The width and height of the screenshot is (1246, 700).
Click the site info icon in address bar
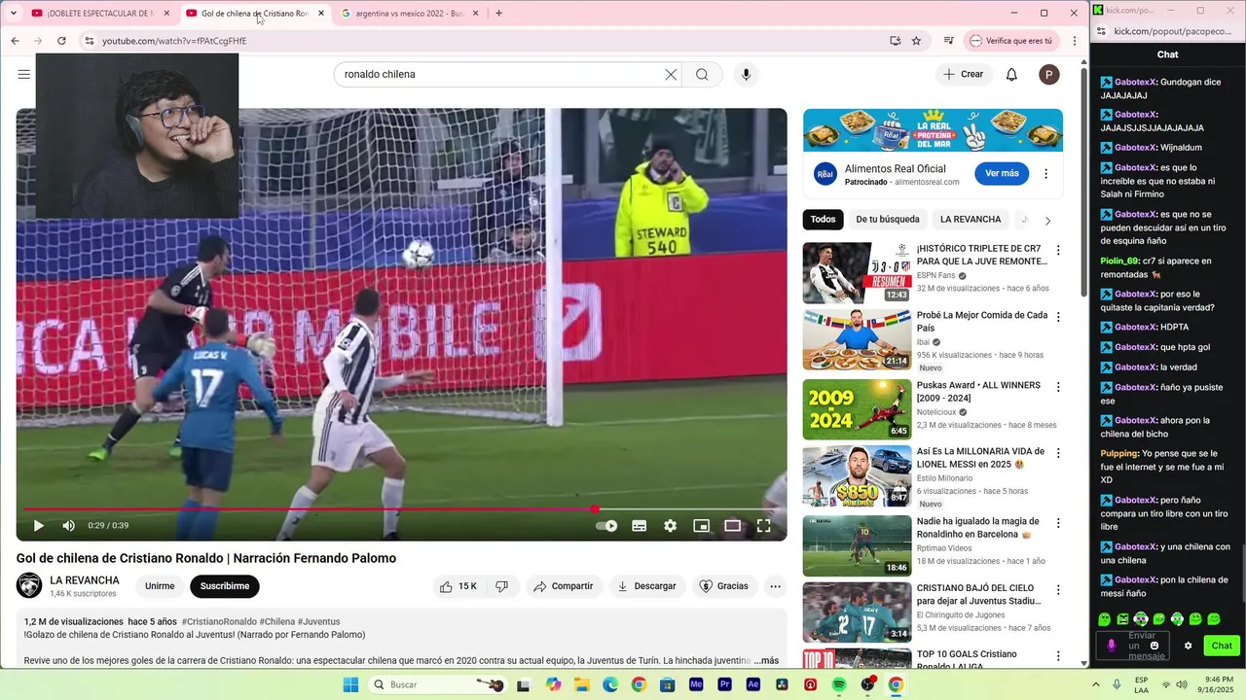90,41
